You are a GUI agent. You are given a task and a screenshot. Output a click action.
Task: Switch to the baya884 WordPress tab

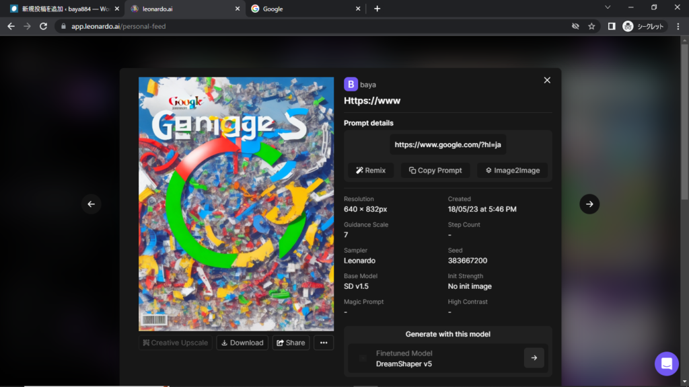tap(61, 9)
